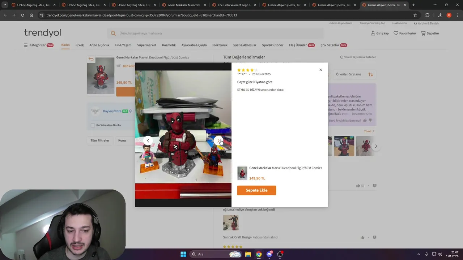
Task: Click the taskbar Ara search box
Action: [216, 254]
